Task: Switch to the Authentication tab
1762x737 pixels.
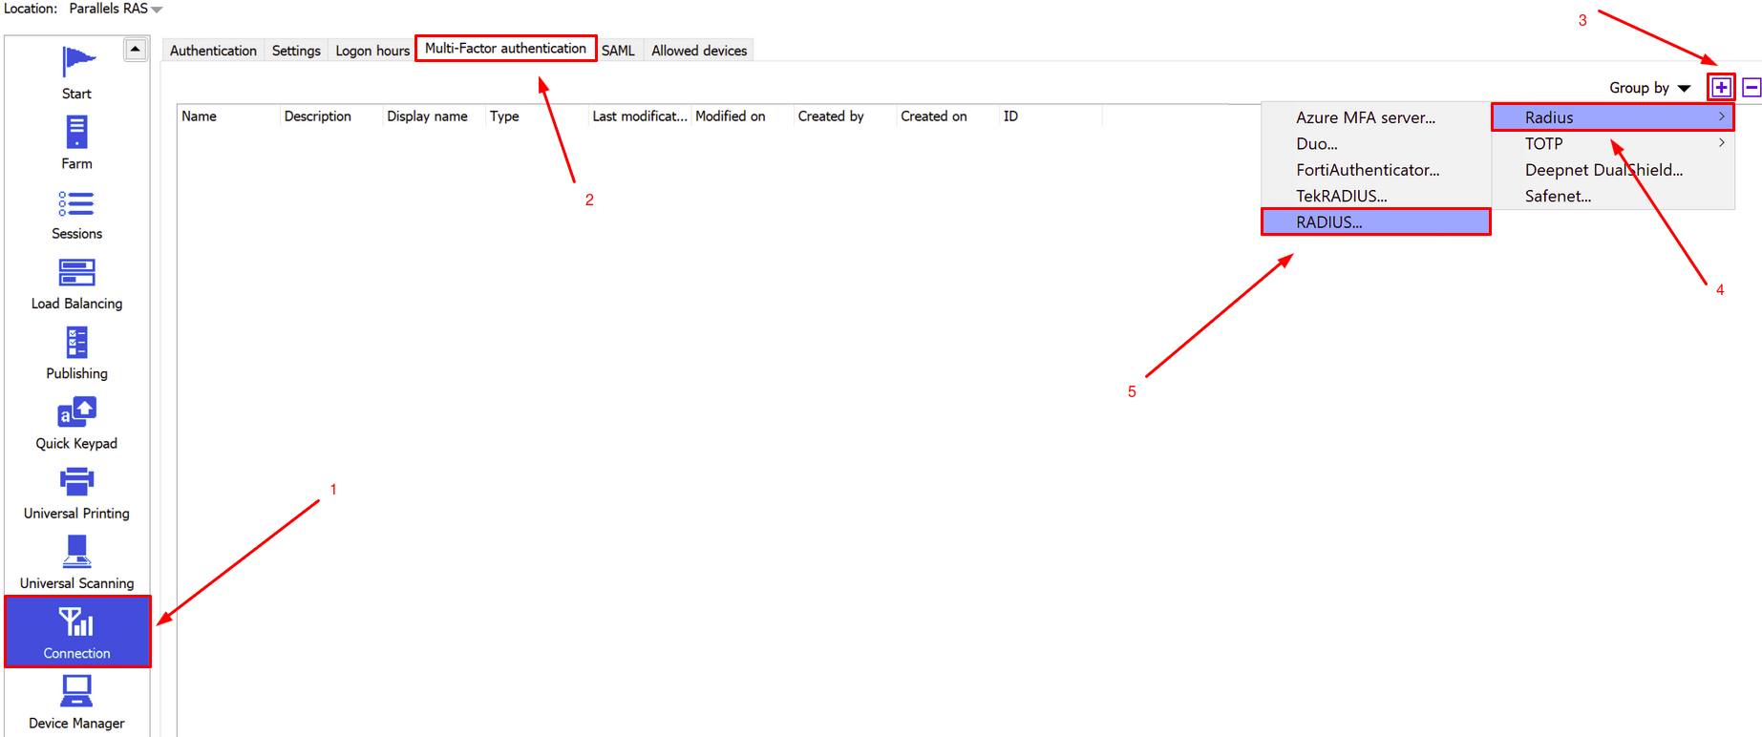Action: (213, 51)
